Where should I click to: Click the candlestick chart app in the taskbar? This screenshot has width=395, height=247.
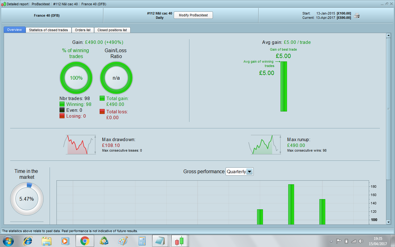pyautogui.click(x=180, y=241)
